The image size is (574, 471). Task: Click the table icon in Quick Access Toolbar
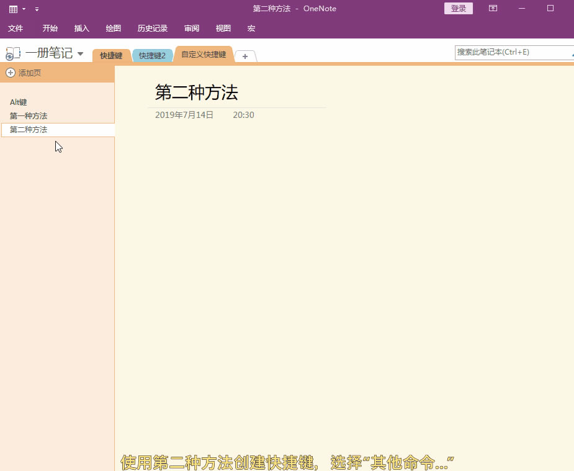pos(12,9)
